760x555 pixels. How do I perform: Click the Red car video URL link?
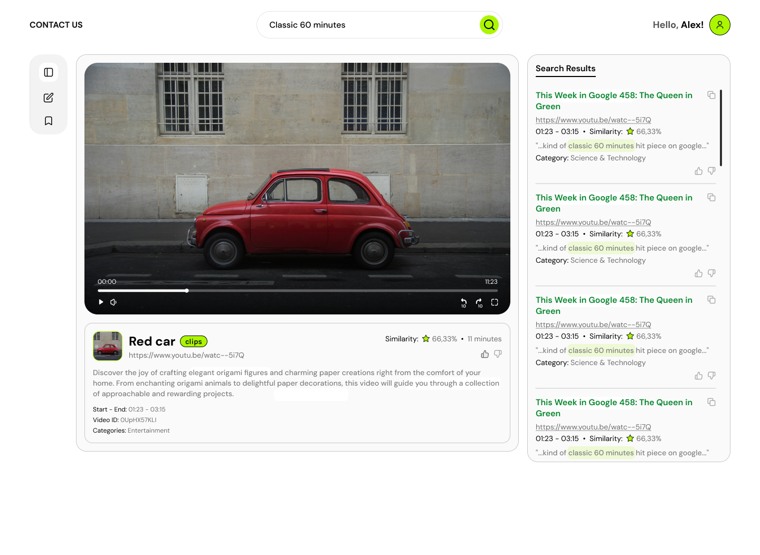(x=186, y=355)
